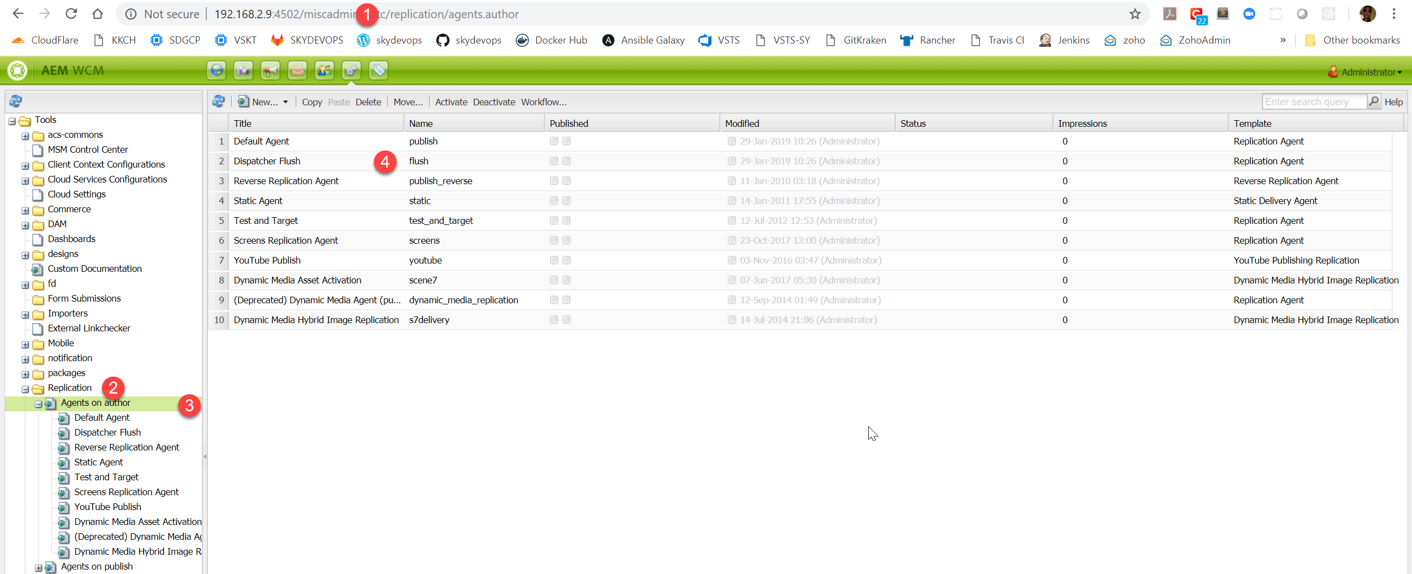Check the Published checkbox for YouTube Publish
The height and width of the screenshot is (574, 1412).
pyautogui.click(x=553, y=260)
